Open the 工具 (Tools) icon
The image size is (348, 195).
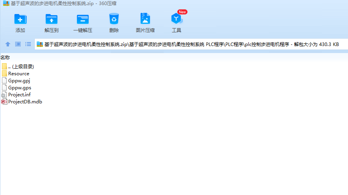coord(177,19)
